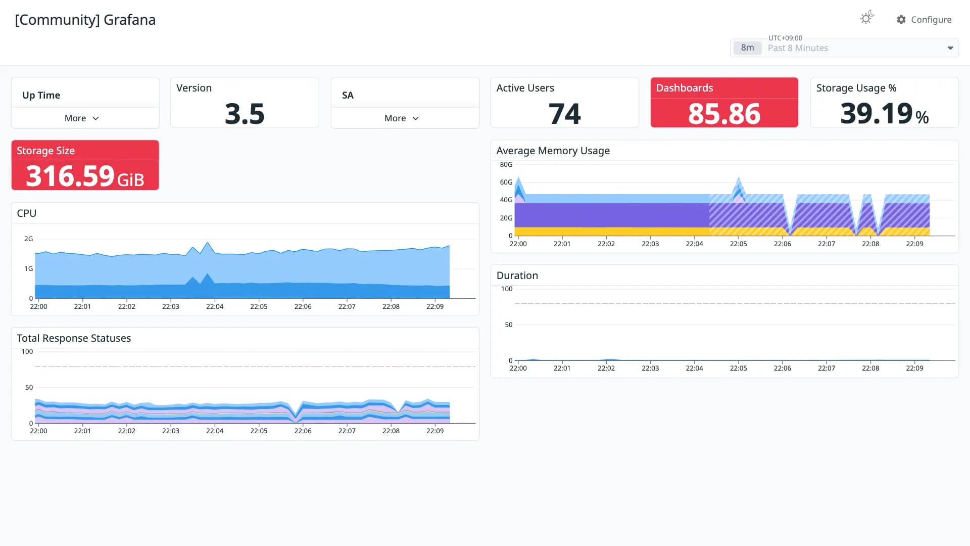Click the CPU chart spike near 22:04

(207, 243)
